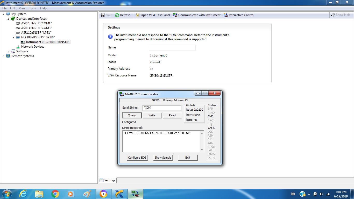Open Paint from taskbar
Viewport: 354px width, 199px height.
[x=87, y=194]
